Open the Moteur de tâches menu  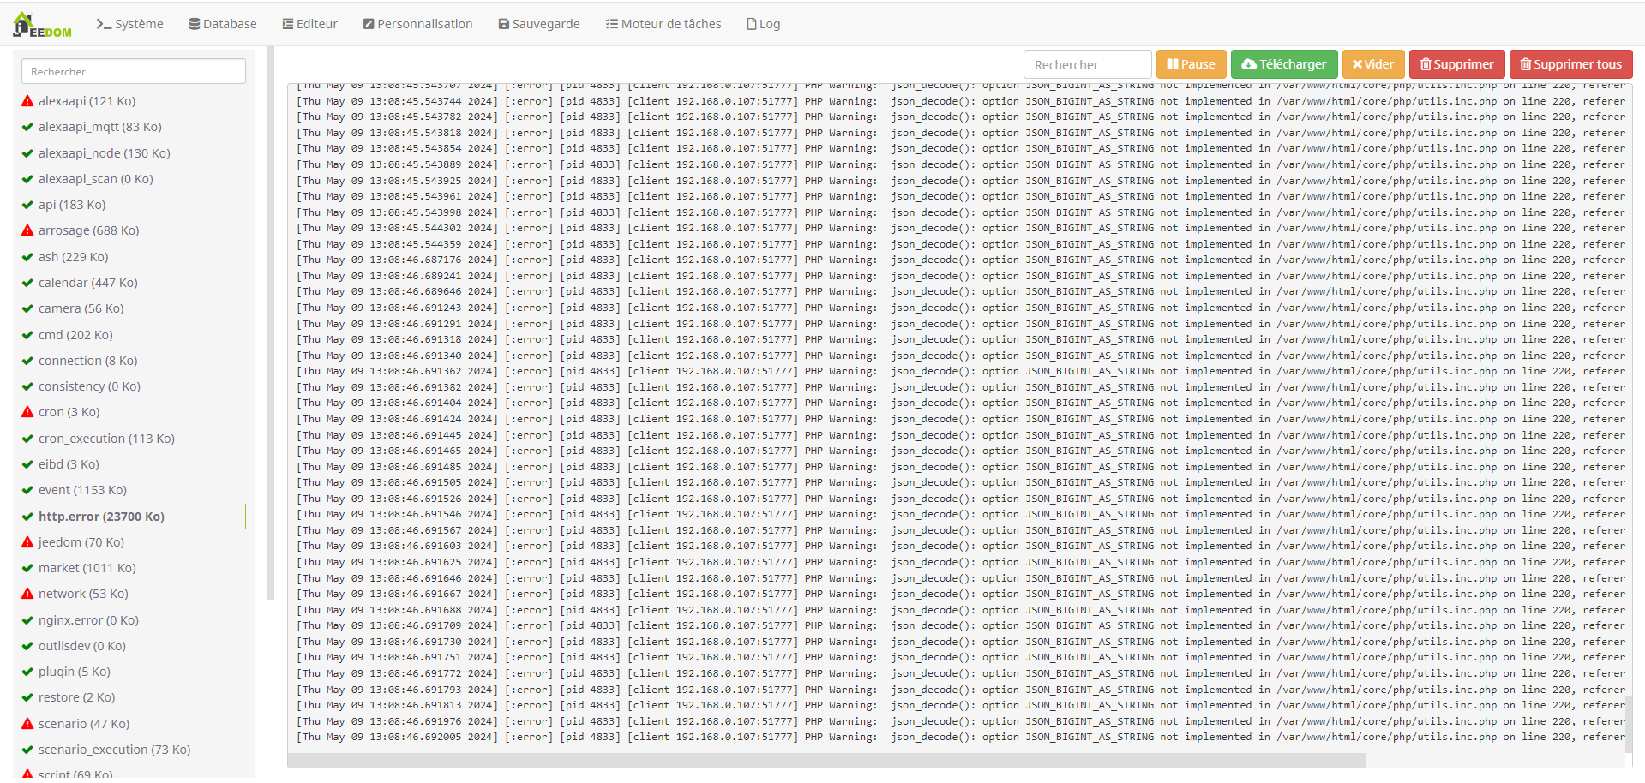pos(663,24)
